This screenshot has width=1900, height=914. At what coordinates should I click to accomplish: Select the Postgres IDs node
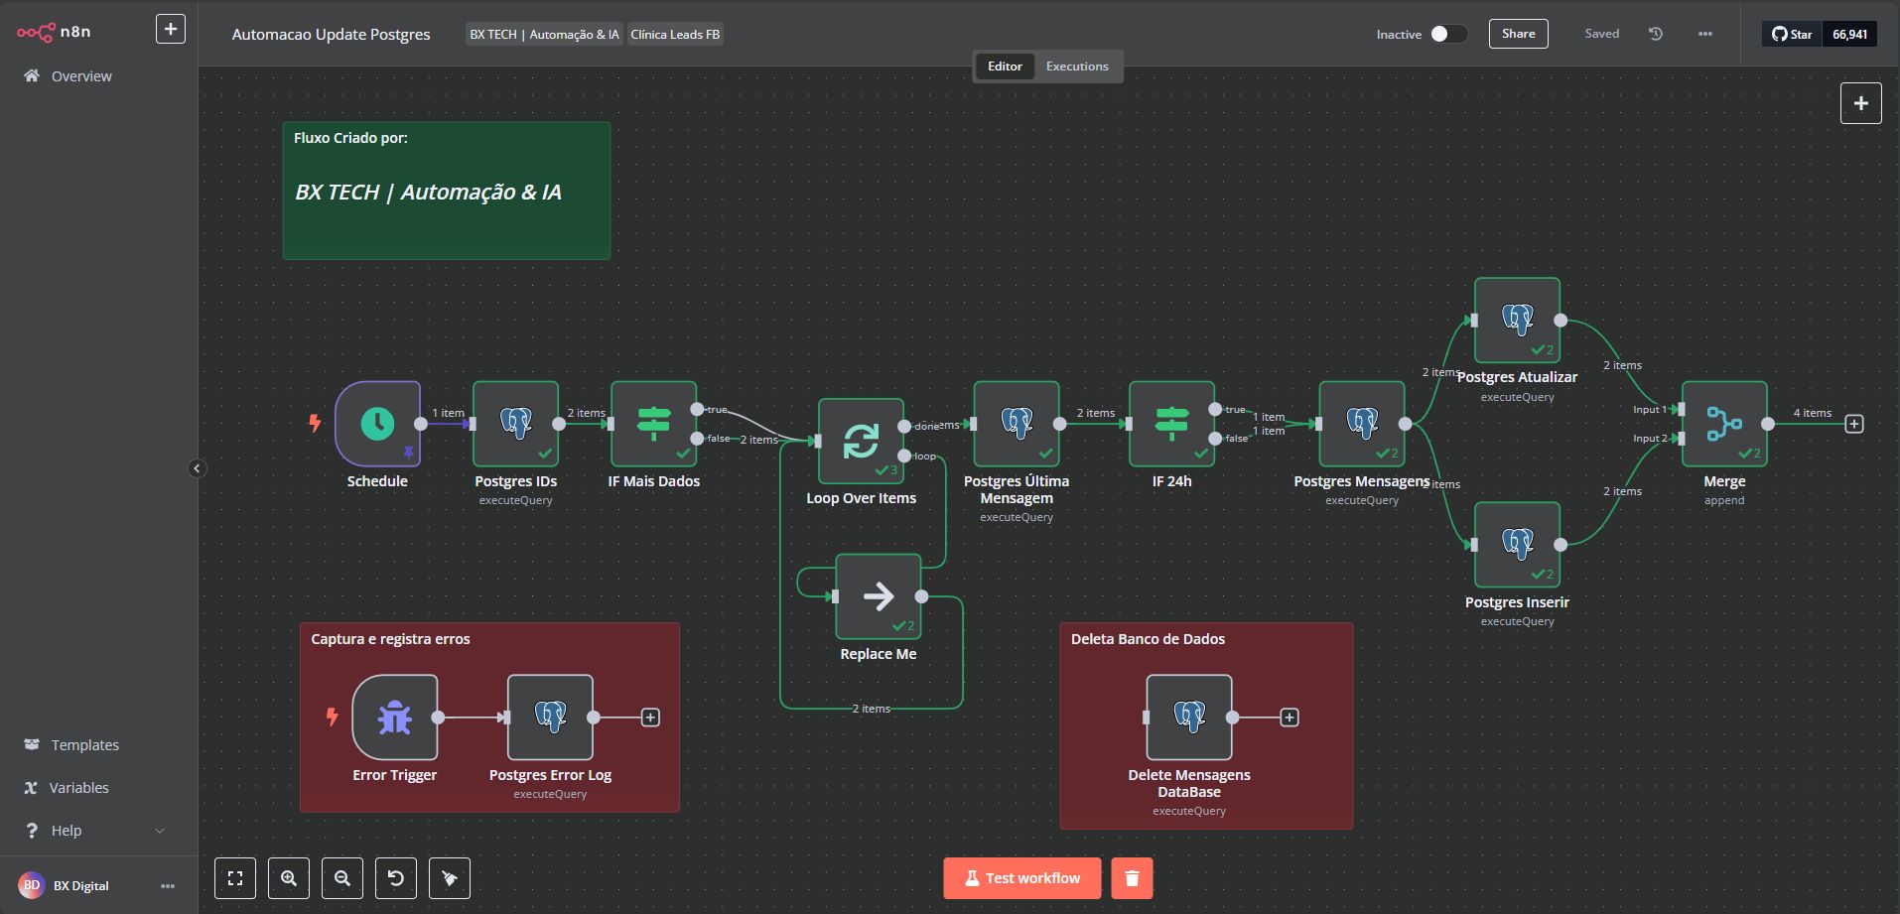pyautogui.click(x=515, y=424)
